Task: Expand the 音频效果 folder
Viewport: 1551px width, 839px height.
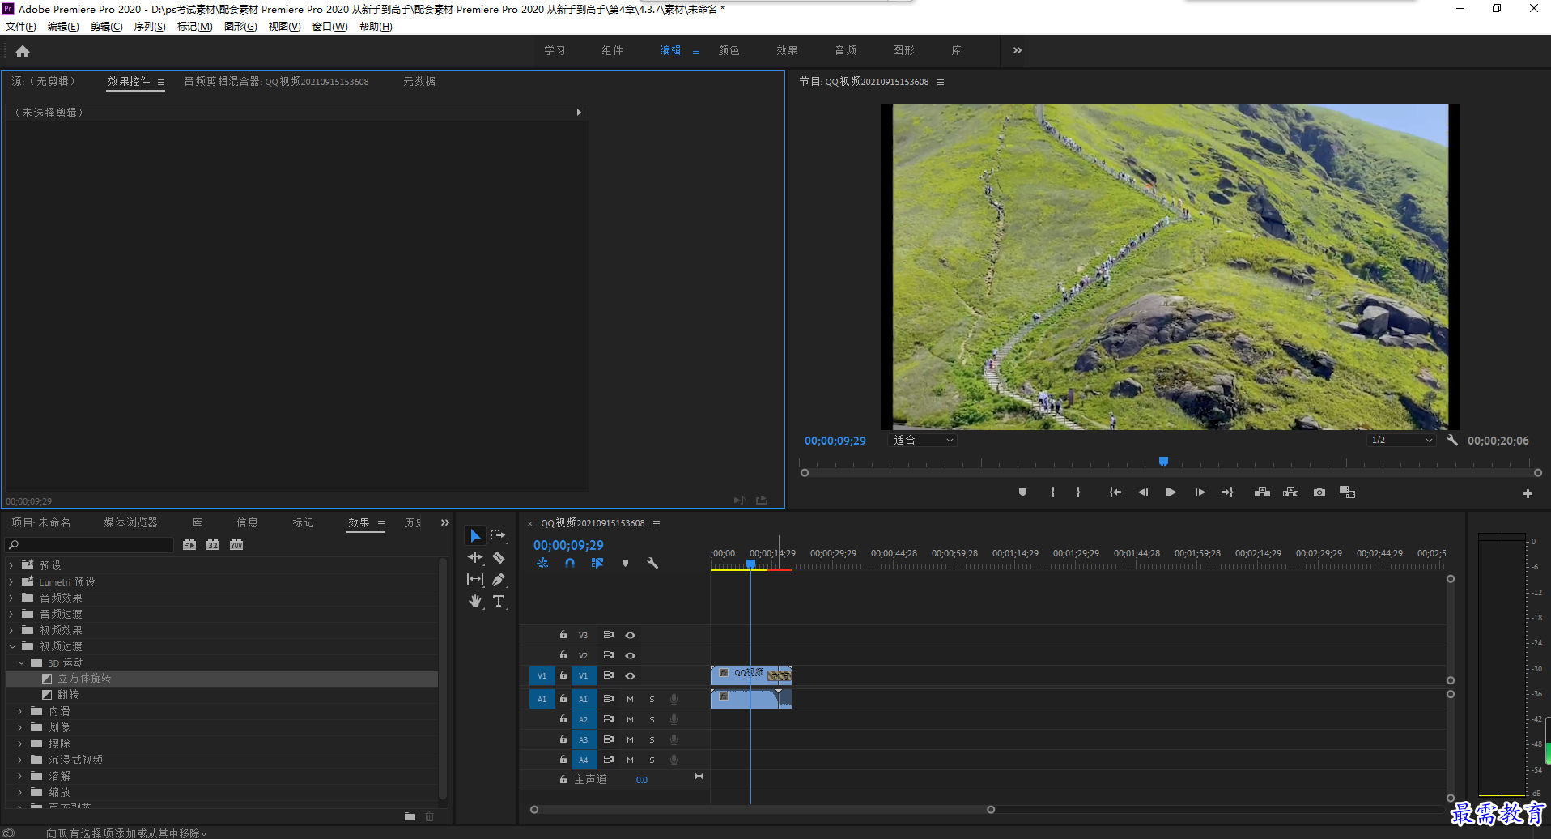Action: (11, 598)
